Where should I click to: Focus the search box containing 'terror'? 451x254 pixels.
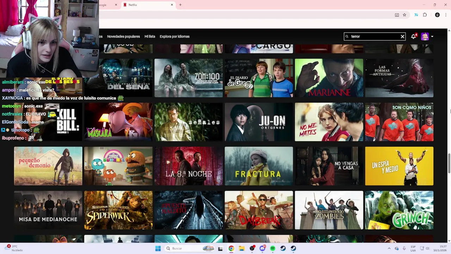click(375, 36)
